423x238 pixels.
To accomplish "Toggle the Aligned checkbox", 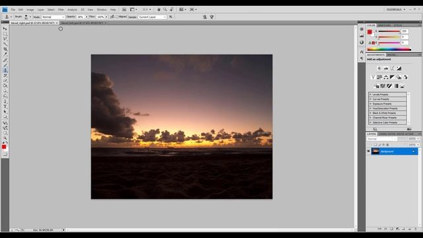I will (117, 17).
